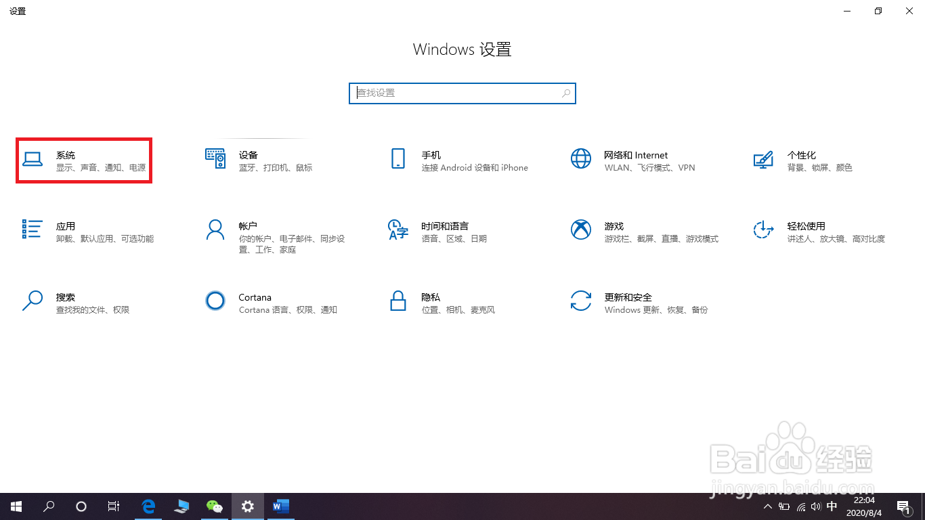The height and width of the screenshot is (520, 925).
Task: Switch to Word from the taskbar
Action: [x=280, y=506]
